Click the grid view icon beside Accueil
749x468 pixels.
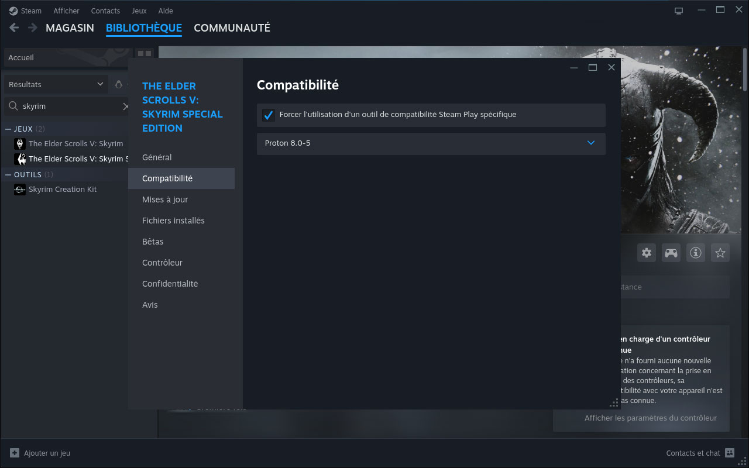(144, 53)
